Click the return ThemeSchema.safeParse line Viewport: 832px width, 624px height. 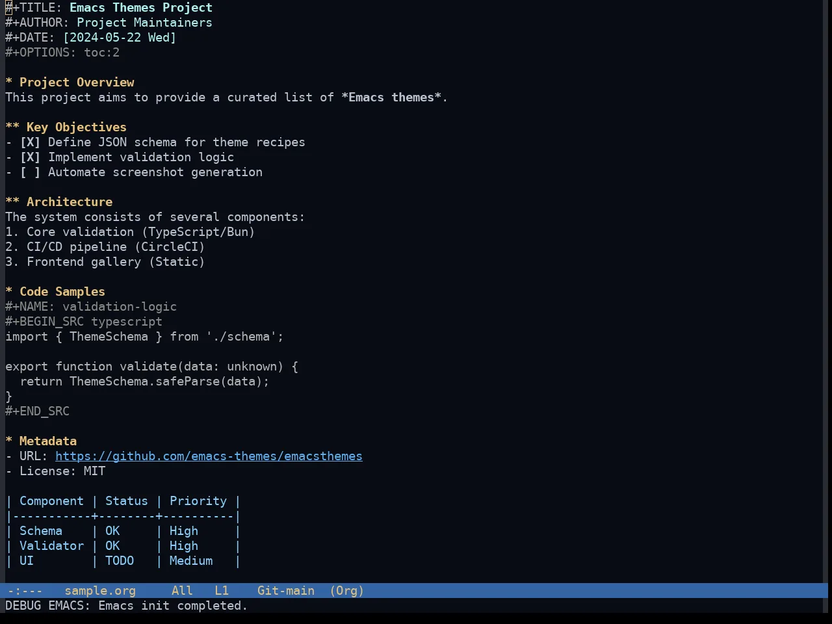(x=144, y=382)
